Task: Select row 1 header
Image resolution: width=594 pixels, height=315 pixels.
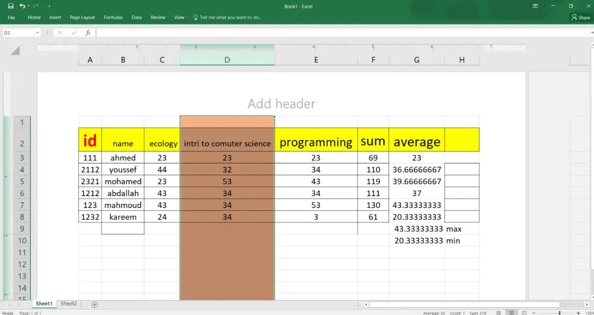Action: 22,122
